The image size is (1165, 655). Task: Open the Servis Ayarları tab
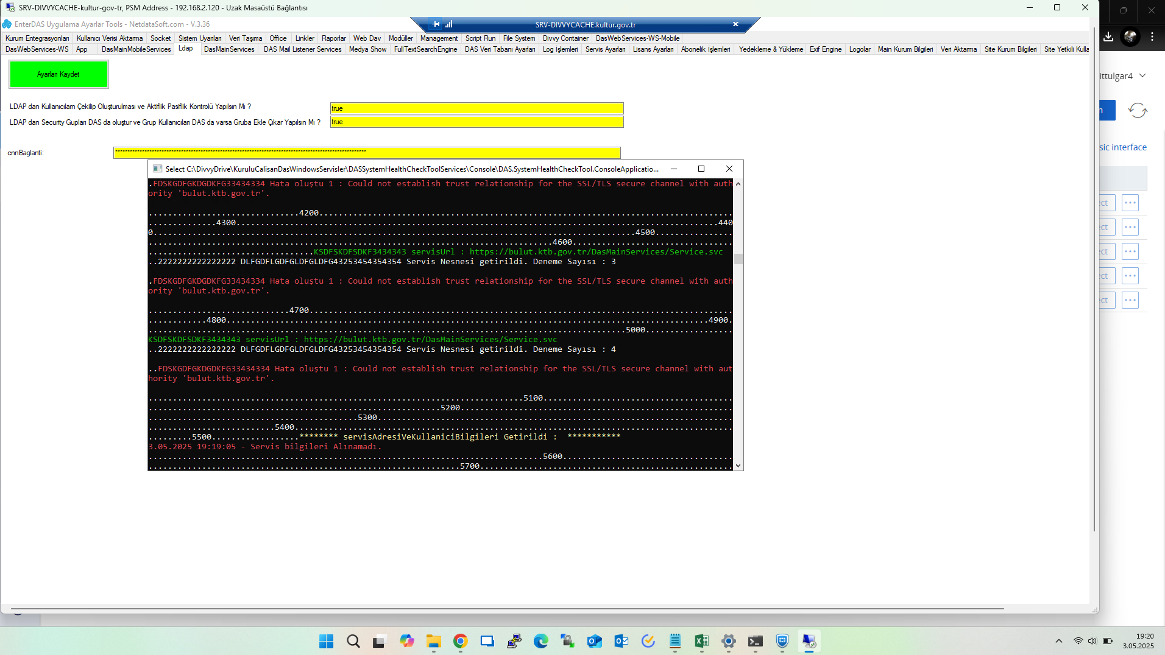tap(605, 49)
